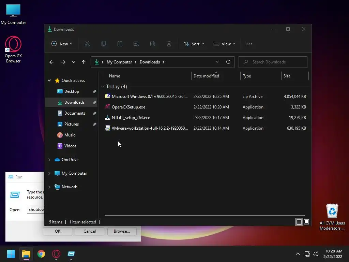The width and height of the screenshot is (349, 262).
Task: Switch to large thumbnails view icon
Action: coord(306,222)
